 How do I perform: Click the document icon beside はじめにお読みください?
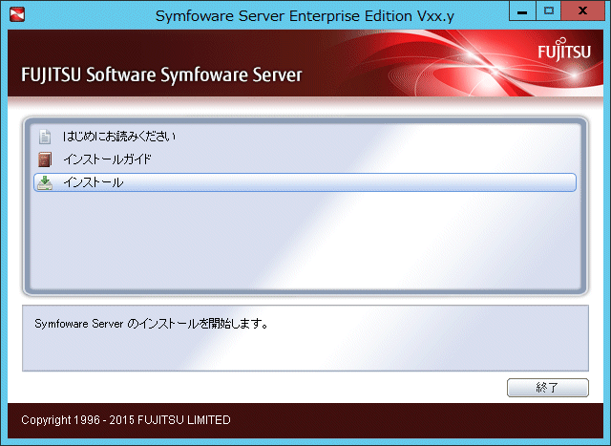pos(45,137)
